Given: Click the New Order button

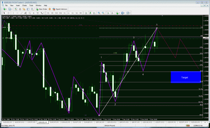Looking at the screenshot, I should 42,9.
